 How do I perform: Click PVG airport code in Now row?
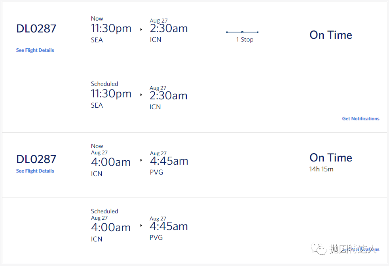[x=156, y=172]
